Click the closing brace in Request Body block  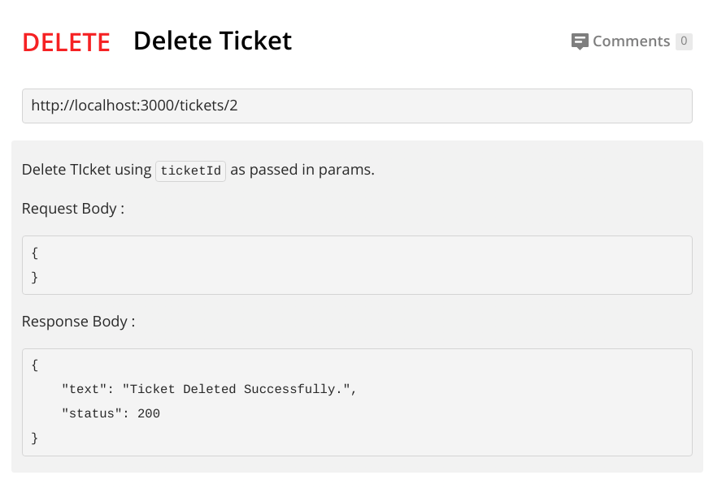[x=35, y=277]
